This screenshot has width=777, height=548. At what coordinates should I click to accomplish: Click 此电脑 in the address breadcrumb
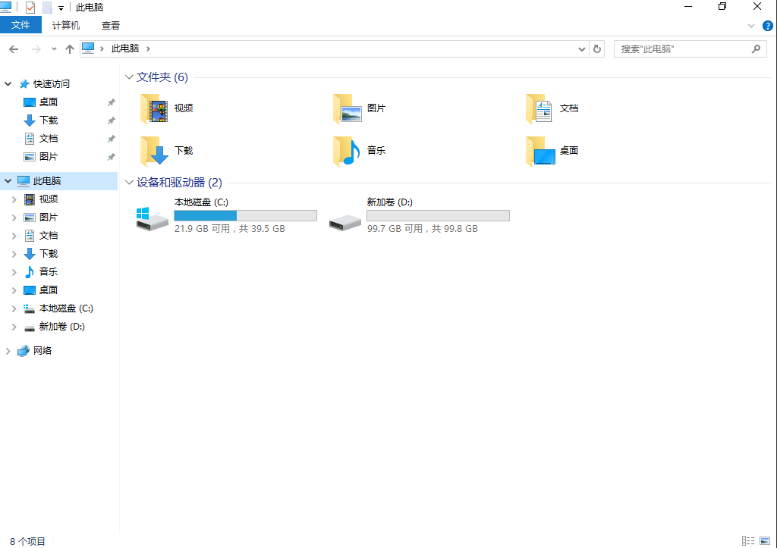point(125,49)
